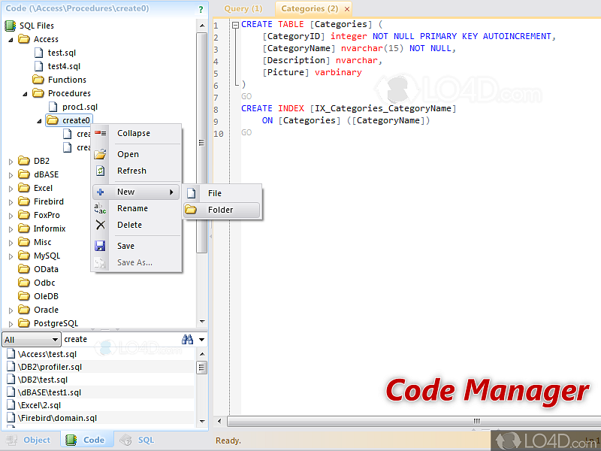Click the search text field containing create
The height and width of the screenshot is (451, 601).
point(120,340)
